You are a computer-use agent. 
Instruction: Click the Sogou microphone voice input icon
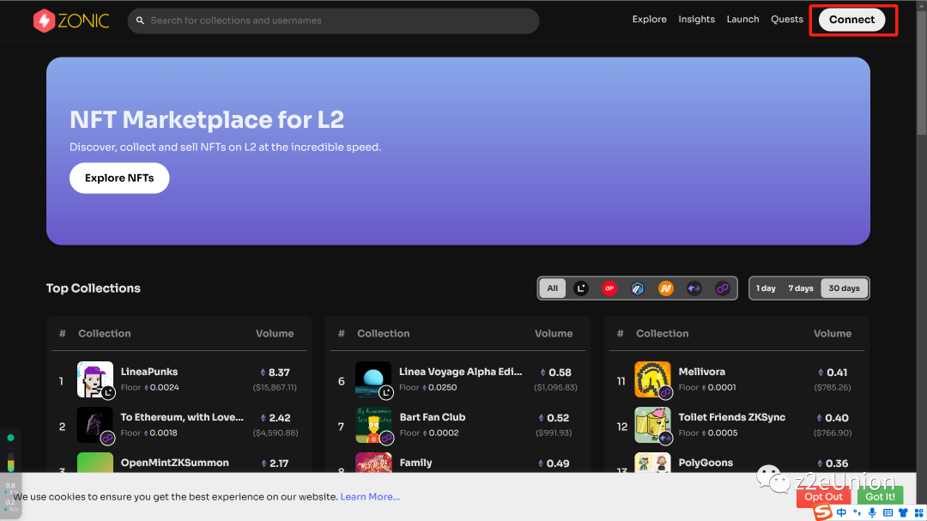(x=872, y=512)
